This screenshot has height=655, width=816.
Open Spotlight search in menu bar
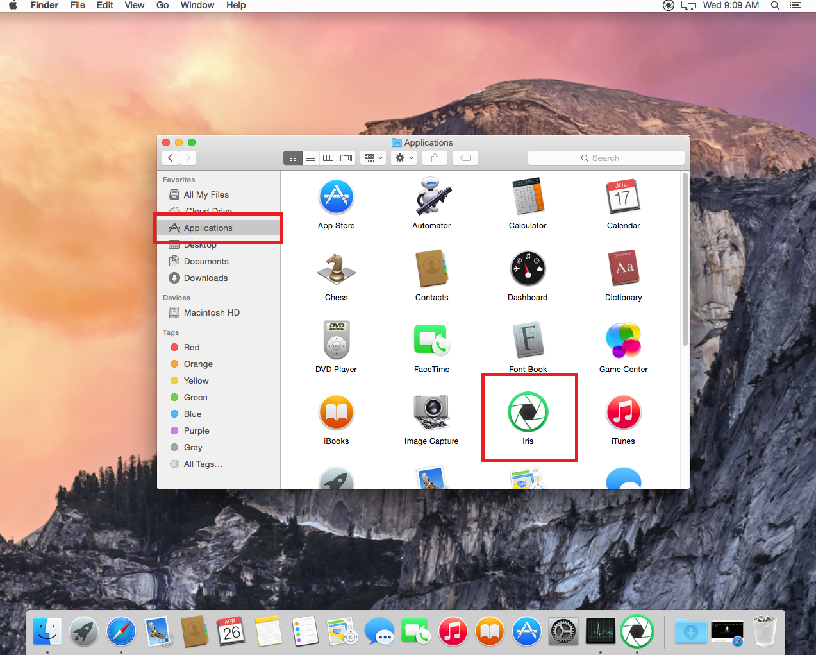775,5
